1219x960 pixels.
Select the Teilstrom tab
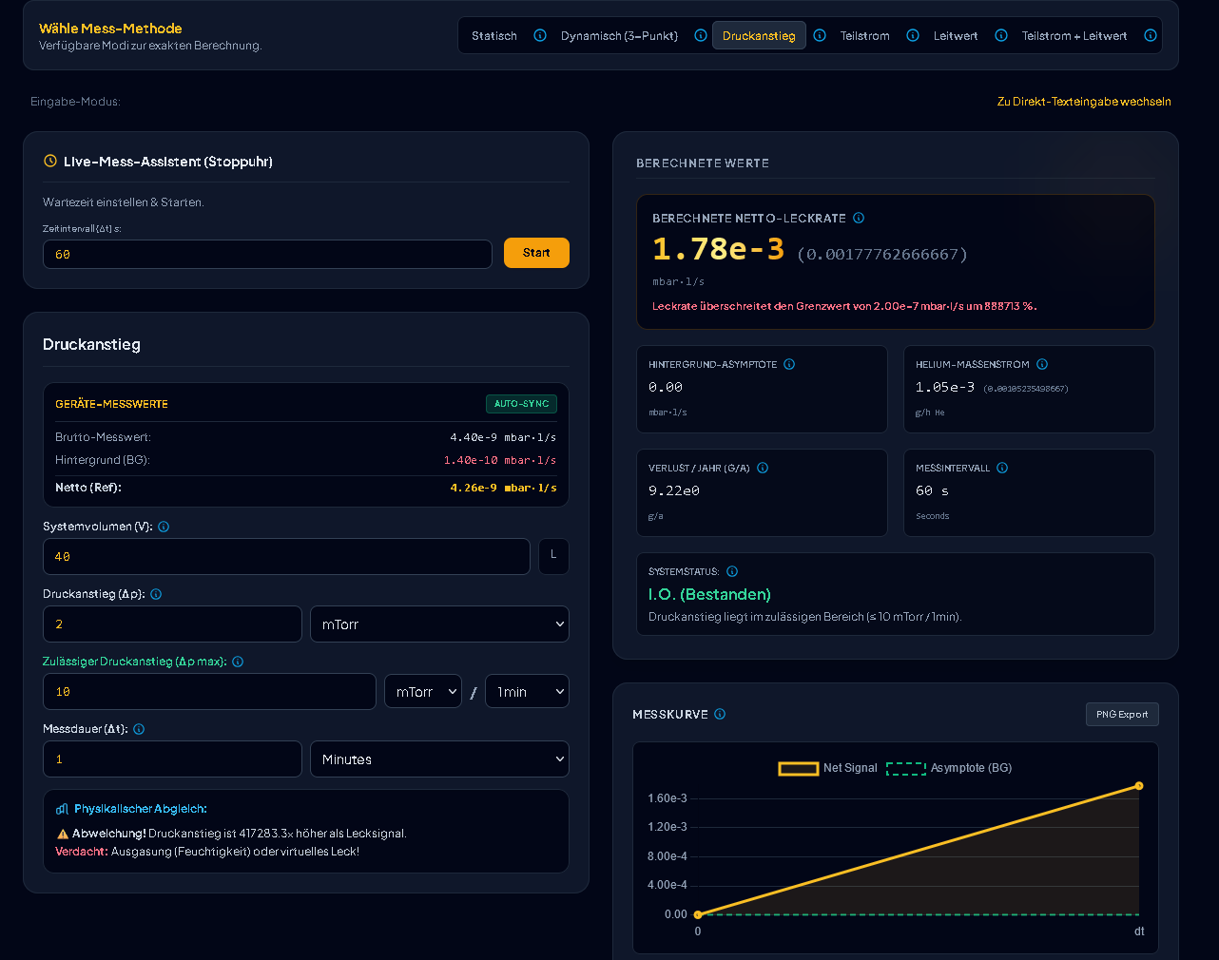point(865,36)
